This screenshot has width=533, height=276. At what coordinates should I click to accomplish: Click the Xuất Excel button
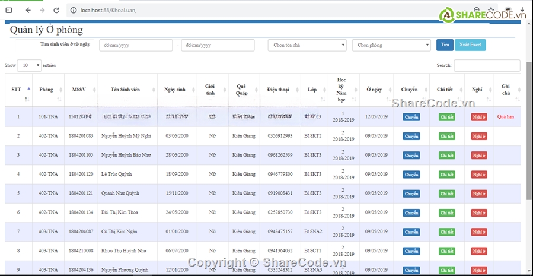coord(470,45)
